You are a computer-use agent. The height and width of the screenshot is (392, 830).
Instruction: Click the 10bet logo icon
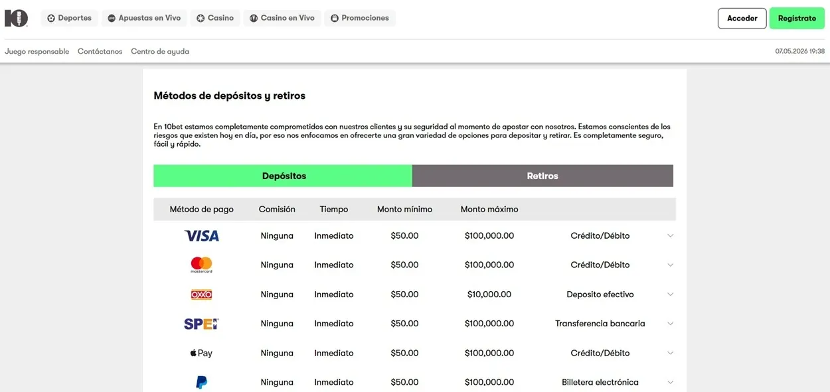point(16,18)
